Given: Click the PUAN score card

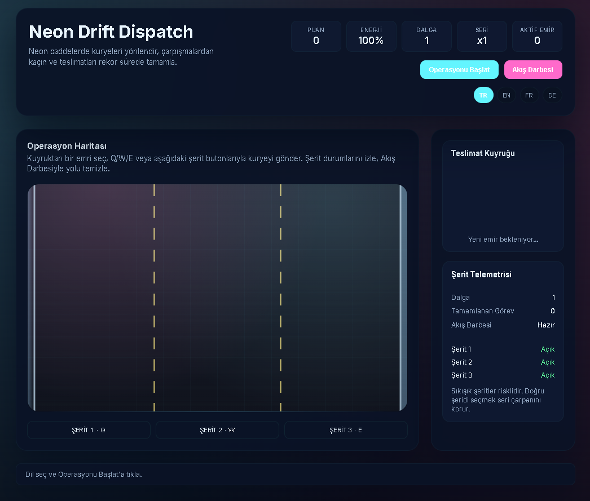Looking at the screenshot, I should [316, 36].
